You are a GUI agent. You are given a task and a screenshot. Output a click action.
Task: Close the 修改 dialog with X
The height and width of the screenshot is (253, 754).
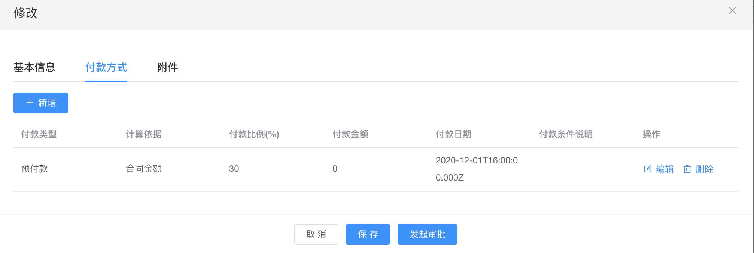[732, 11]
